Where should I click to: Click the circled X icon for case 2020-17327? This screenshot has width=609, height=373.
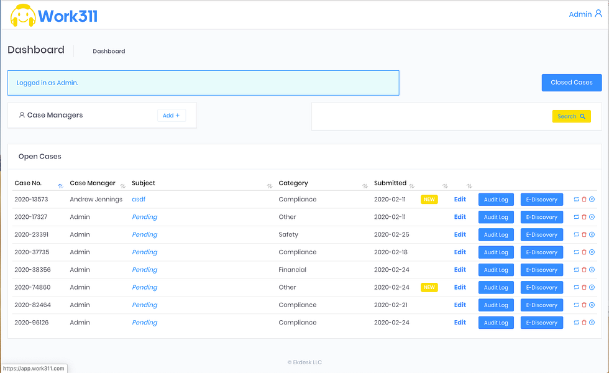(592, 217)
